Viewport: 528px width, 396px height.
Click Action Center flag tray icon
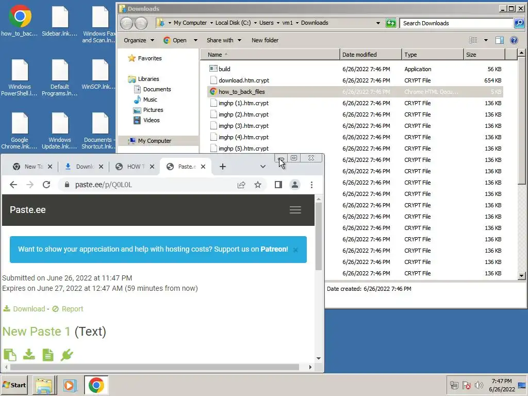[466, 385]
